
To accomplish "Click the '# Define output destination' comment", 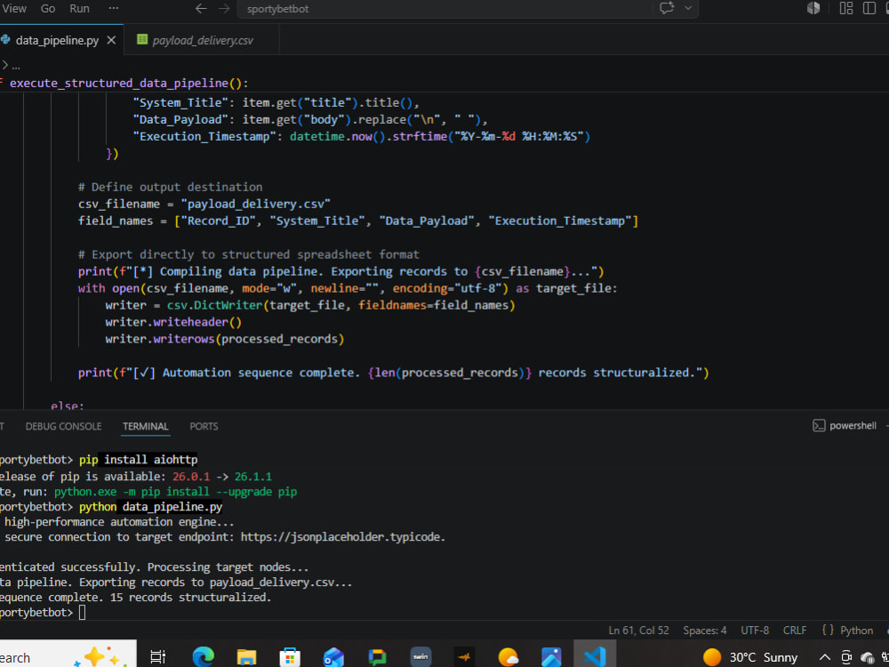I will pyautogui.click(x=170, y=187).
